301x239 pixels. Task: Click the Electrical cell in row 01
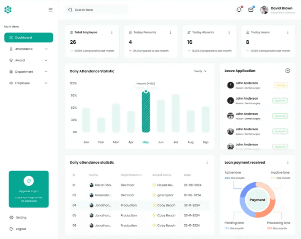click(x=128, y=185)
